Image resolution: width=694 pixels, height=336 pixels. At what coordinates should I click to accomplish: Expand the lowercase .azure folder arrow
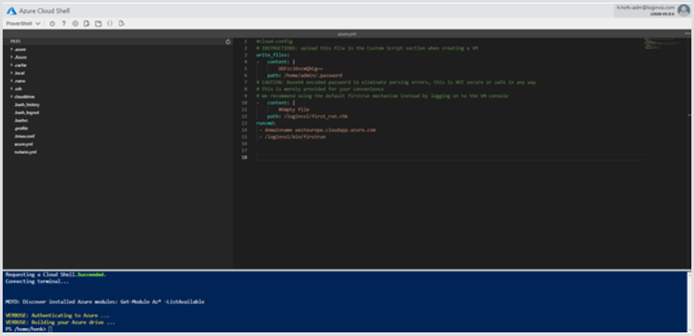click(11, 50)
